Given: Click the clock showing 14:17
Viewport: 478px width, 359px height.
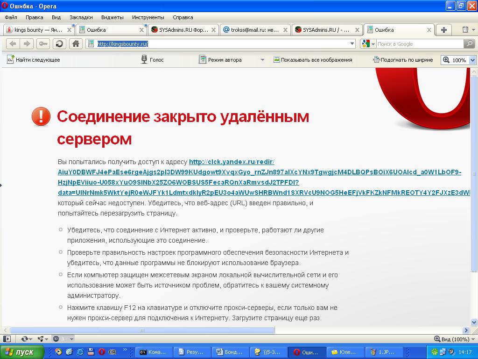Looking at the screenshot, I should click(x=465, y=352).
